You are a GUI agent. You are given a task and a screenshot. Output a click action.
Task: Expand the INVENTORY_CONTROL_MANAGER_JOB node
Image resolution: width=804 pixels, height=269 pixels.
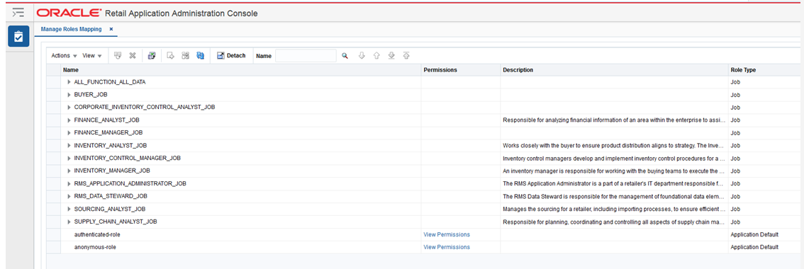tap(69, 158)
